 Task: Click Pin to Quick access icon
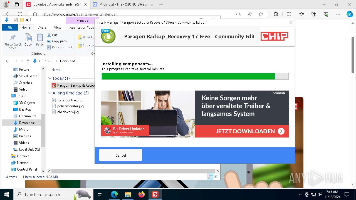click(x=13, y=42)
